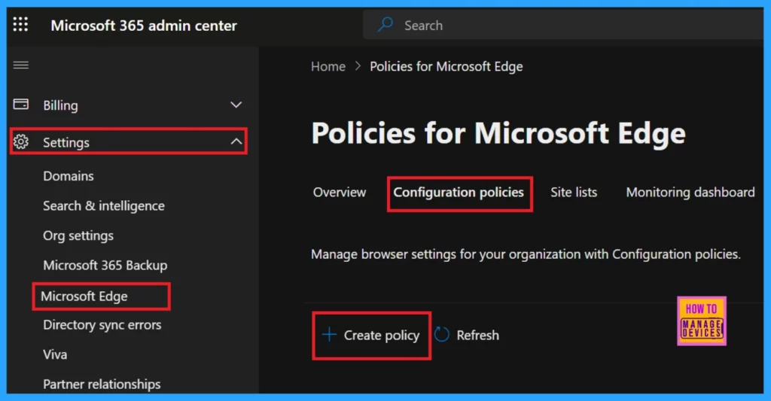Viewport: 771px width, 401px height.
Task: Expand the Billing chevron
Action: coord(236,105)
